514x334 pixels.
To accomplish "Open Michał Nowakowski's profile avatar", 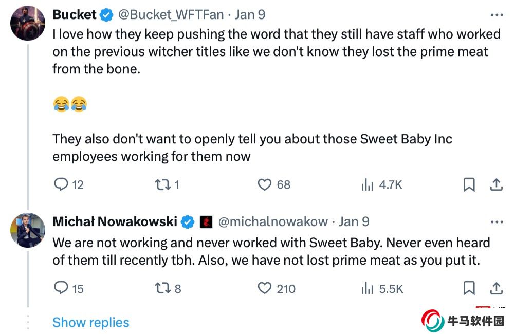I will (28, 230).
